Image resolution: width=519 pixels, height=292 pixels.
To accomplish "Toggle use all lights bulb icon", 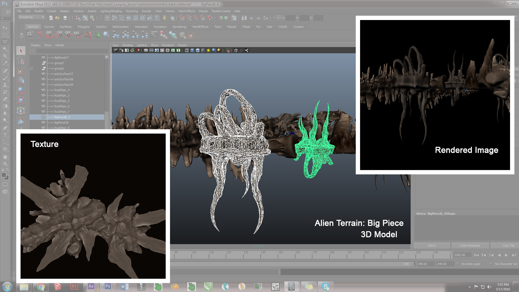I will tap(208, 50).
